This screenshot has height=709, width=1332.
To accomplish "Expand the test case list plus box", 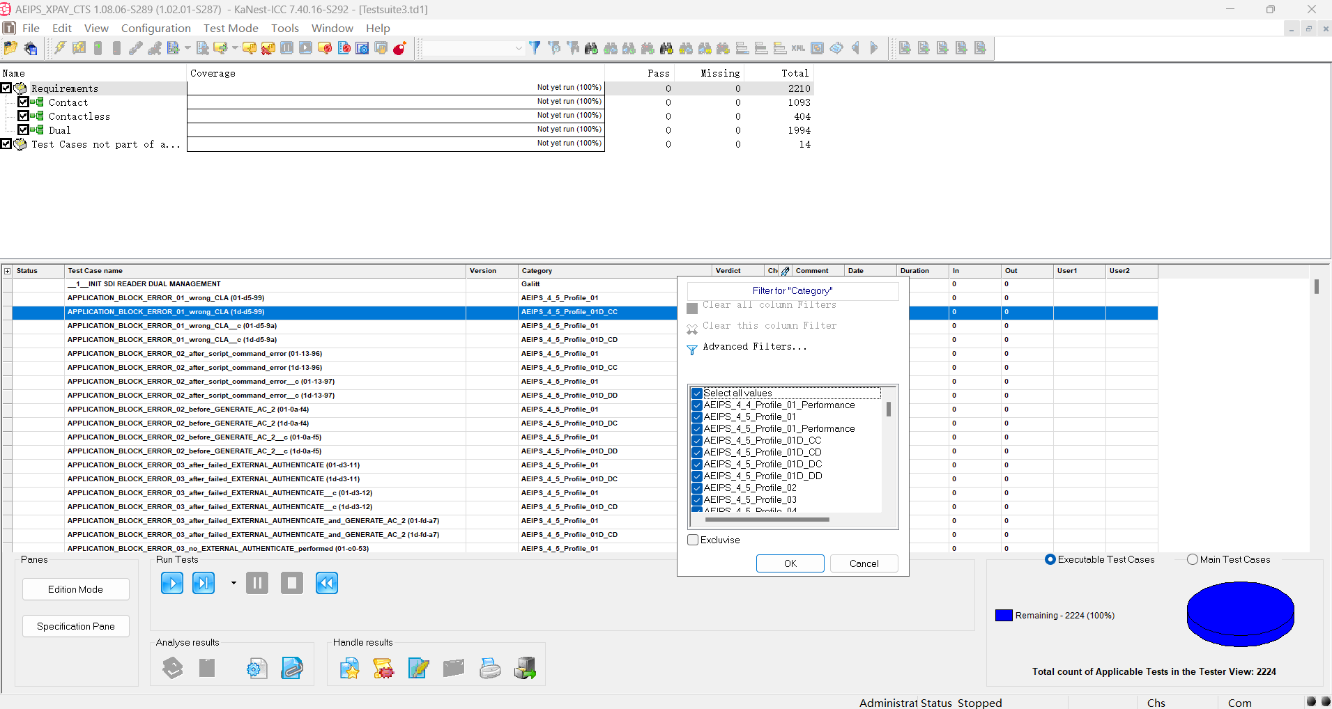I will pos(8,271).
